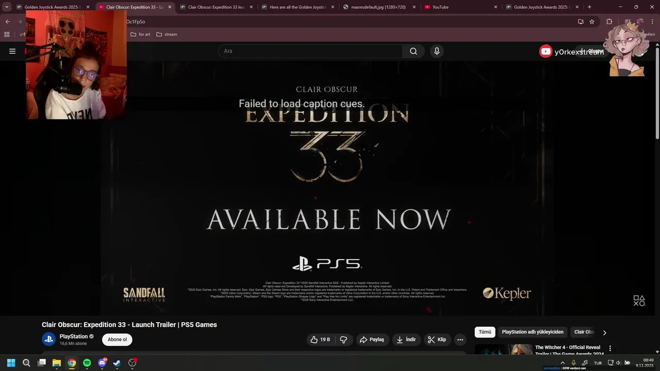Open the Windows Start menu
Image resolution: width=660 pixels, height=371 pixels.
point(11,363)
